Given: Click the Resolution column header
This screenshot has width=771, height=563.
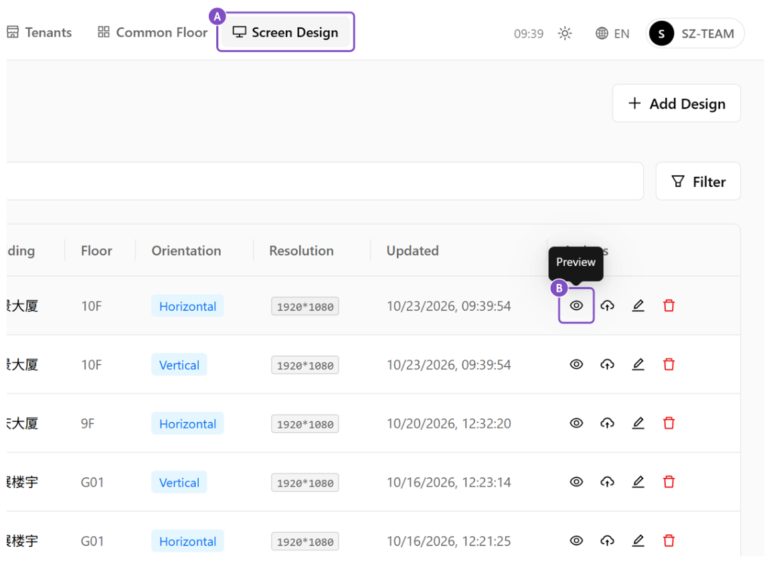Looking at the screenshot, I should tap(301, 251).
